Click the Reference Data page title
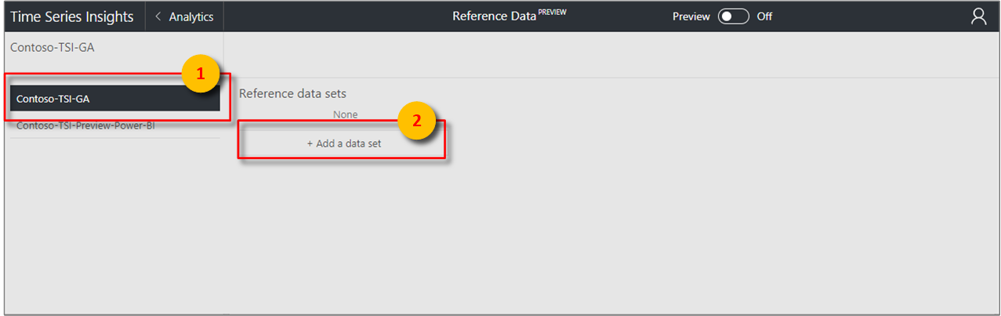 coord(494,16)
